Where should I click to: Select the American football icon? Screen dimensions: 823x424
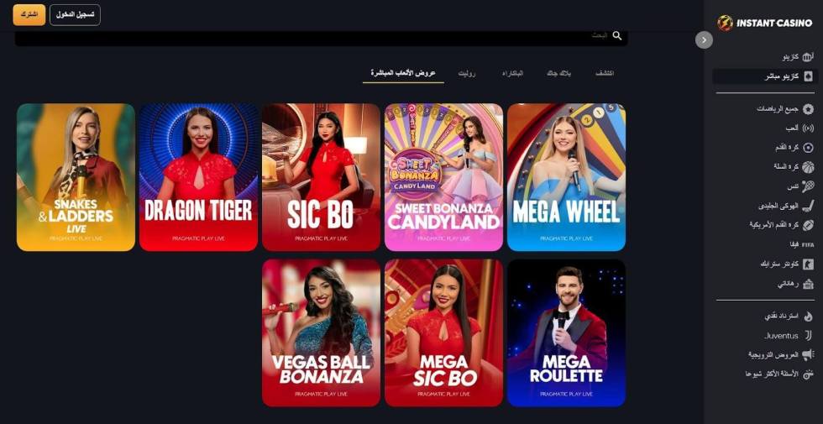coord(808,225)
